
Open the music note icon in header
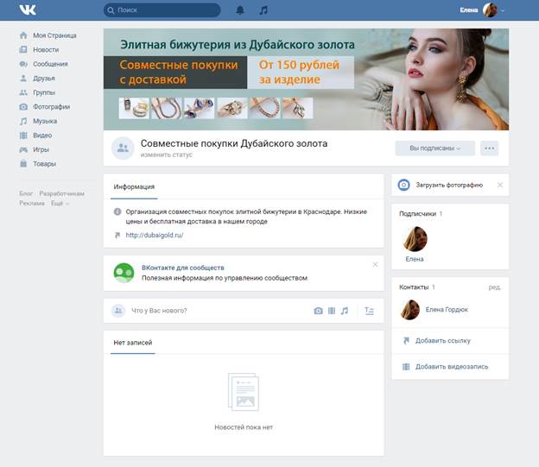coord(263,10)
